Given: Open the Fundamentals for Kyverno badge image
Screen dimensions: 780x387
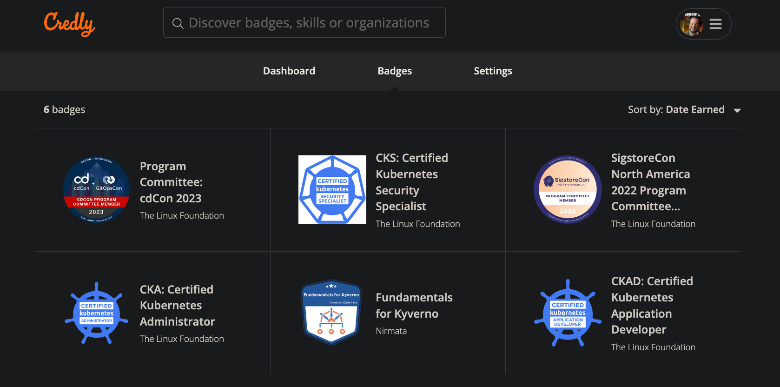Looking at the screenshot, I should coord(331,312).
